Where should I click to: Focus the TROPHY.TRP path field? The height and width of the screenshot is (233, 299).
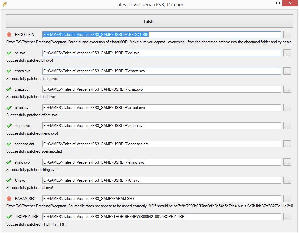point(161,217)
